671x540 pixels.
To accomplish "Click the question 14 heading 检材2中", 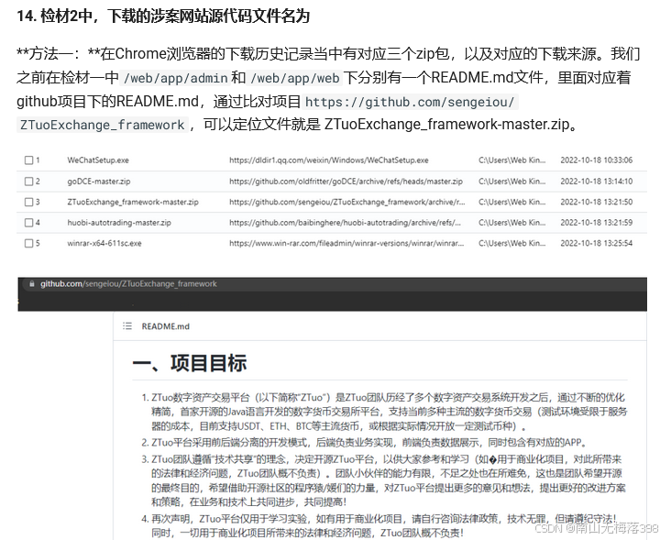I will 163,17.
